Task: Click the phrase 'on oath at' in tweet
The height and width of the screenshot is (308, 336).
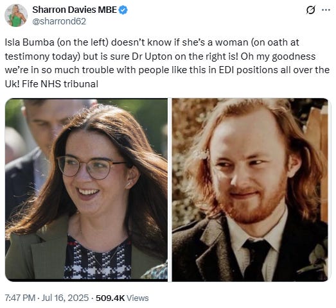Action: point(277,42)
